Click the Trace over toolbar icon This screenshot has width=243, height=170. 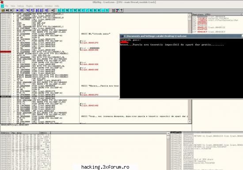coord(42,10)
